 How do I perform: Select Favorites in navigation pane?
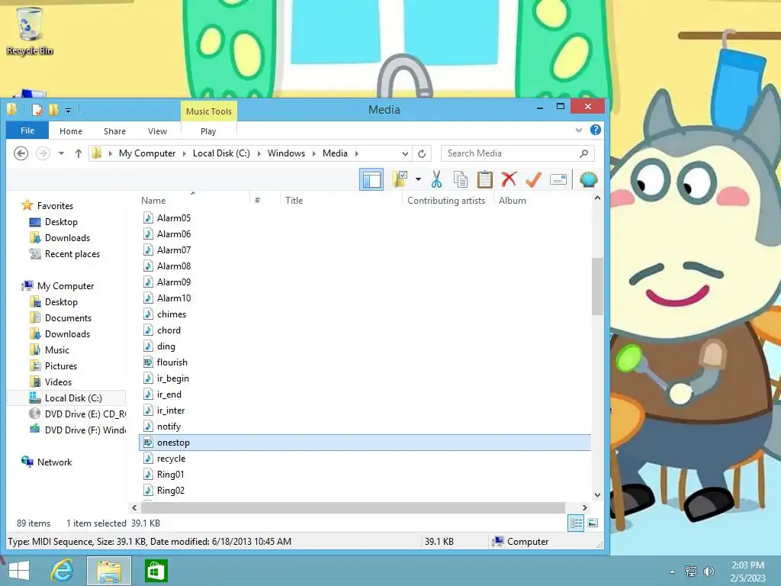[x=55, y=206]
